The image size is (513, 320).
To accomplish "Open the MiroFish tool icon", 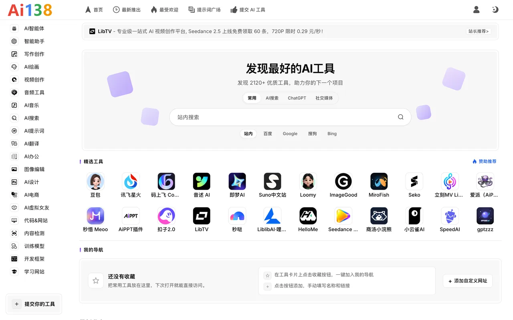I will click(x=379, y=181).
